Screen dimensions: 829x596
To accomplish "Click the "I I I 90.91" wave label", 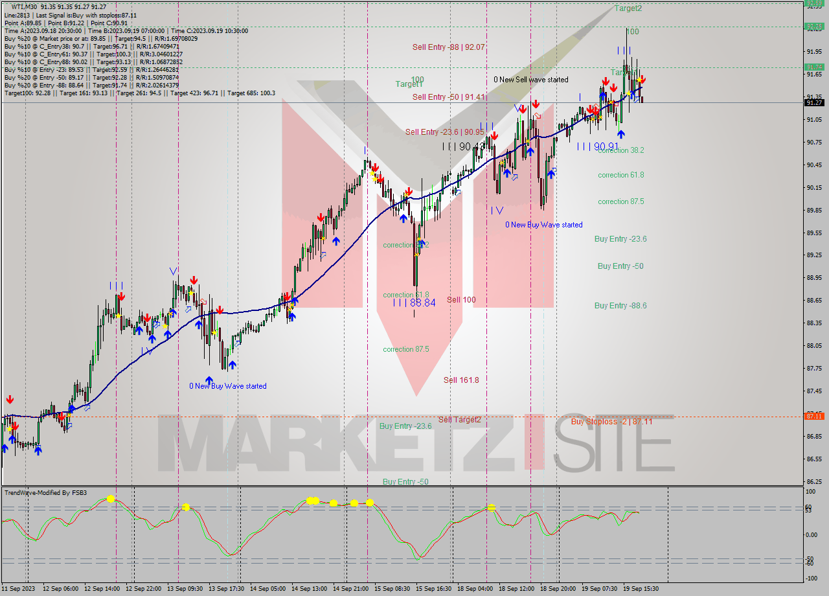I will (x=598, y=146).
